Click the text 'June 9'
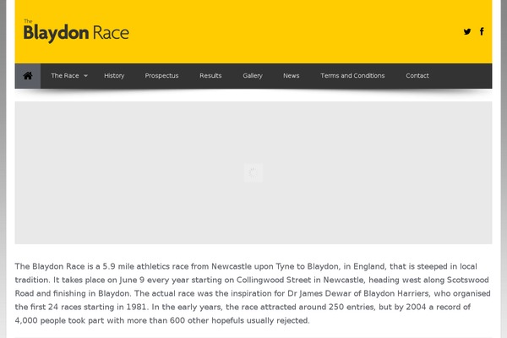The width and height of the screenshot is (507, 338). [132, 280]
